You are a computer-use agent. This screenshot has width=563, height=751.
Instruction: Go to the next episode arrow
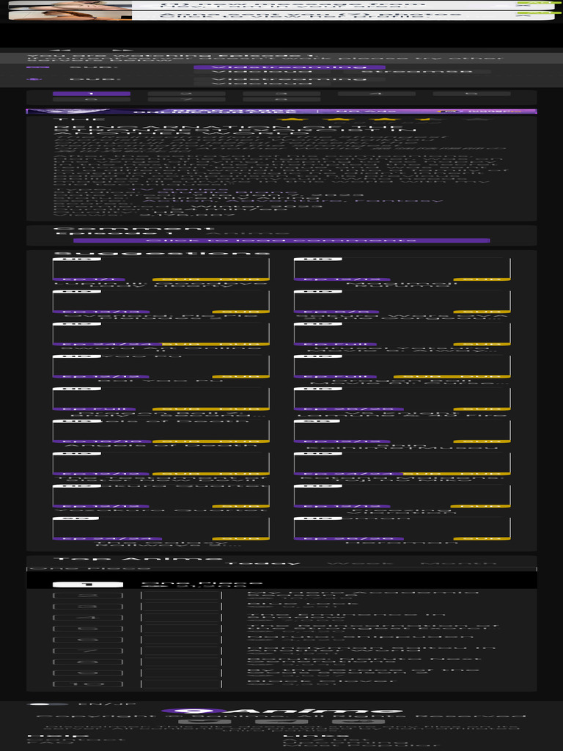click(123, 49)
